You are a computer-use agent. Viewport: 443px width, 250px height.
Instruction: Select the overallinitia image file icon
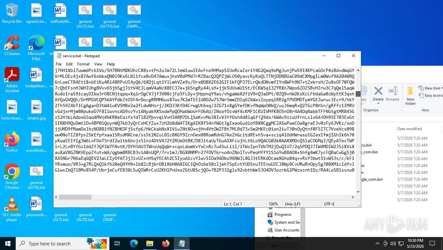(36, 142)
